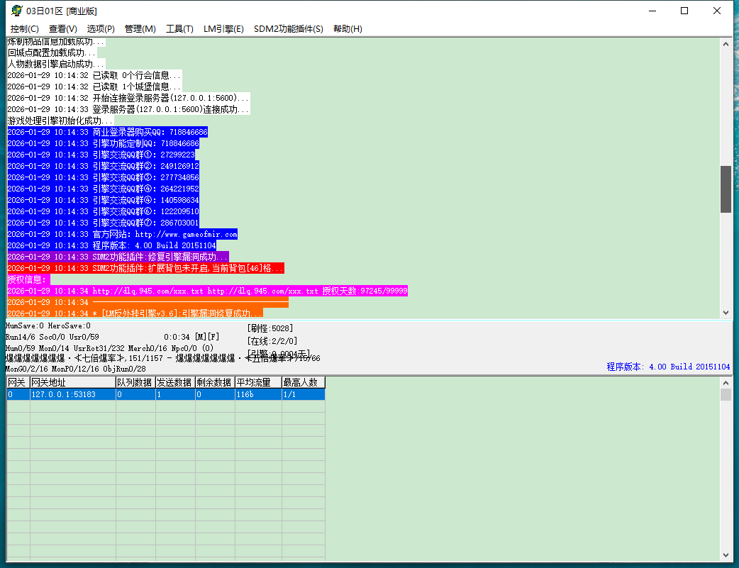The image size is (739, 568).
Task: Click the gateway table scroll-up arrow
Action: (x=726, y=383)
